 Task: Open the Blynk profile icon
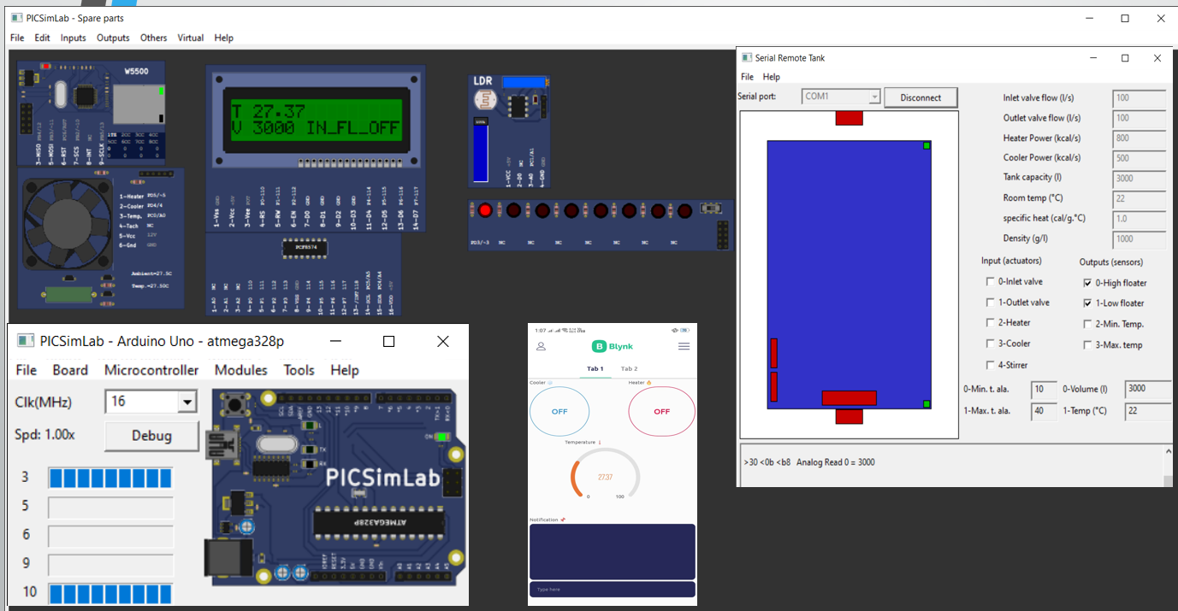(x=541, y=346)
